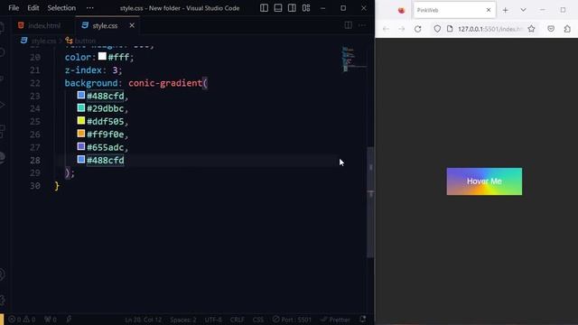The height and width of the screenshot is (325, 578).
Task: Open Edit menu in VS Code
Action: click(x=33, y=8)
